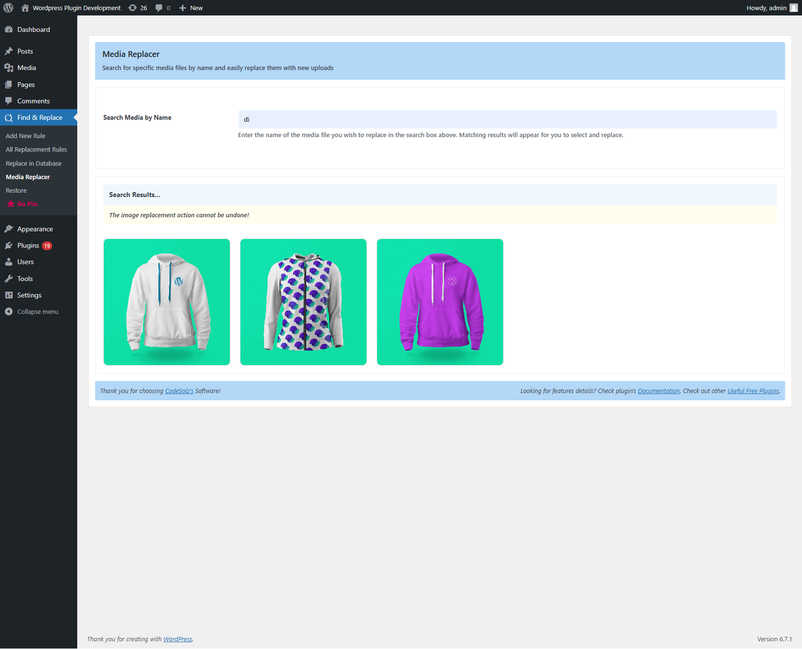802x649 pixels.
Task: Click the Go Pro link
Action: click(x=28, y=204)
